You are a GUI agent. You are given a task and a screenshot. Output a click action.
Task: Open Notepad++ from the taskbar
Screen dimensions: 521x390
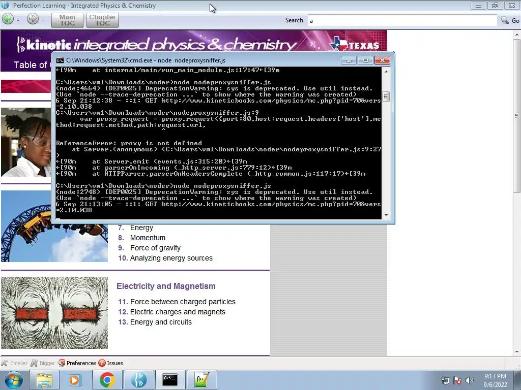click(201, 380)
